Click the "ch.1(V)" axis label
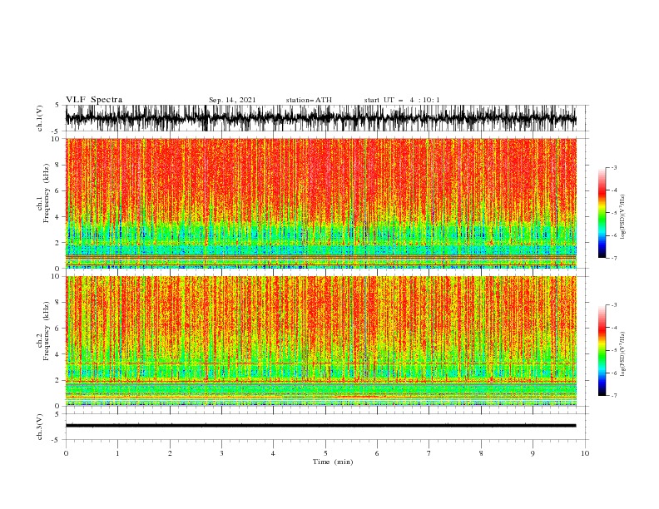Screen dimensions: 659x509 (40, 118)
